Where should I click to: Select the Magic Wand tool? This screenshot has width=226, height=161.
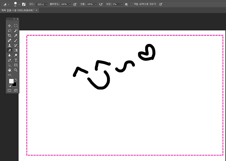coord(16,31)
